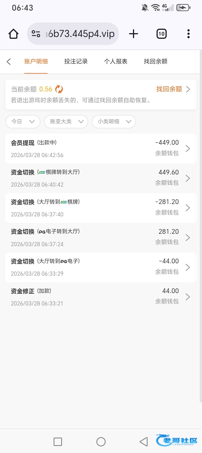The width and height of the screenshot is (202, 453).
Task: Open a new browser tab
Action: 134,34
